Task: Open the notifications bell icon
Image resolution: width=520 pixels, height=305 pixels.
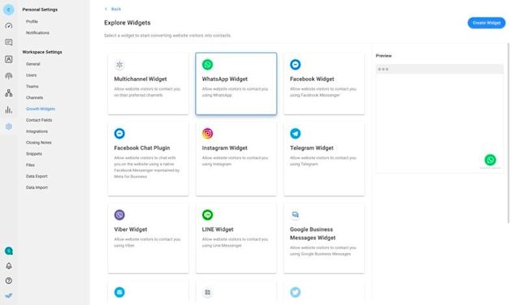Action: [9, 266]
